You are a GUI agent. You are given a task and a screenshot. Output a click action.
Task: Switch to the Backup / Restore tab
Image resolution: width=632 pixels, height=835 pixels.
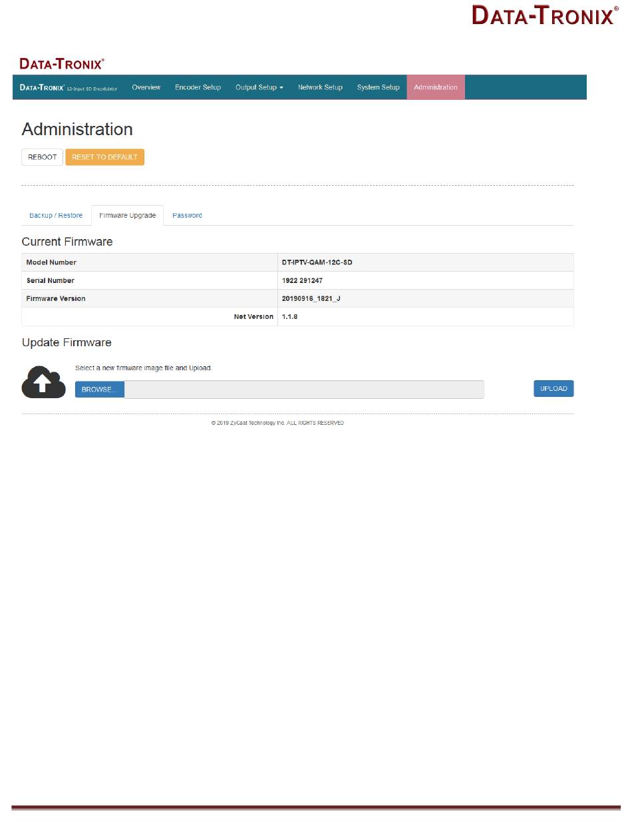click(56, 215)
